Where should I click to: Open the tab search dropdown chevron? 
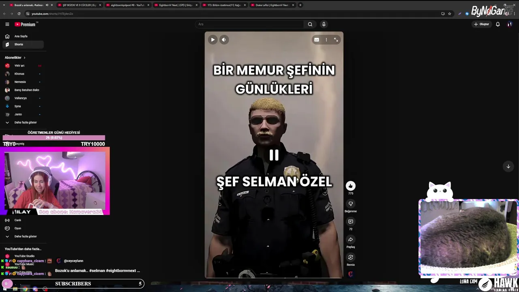4,5
